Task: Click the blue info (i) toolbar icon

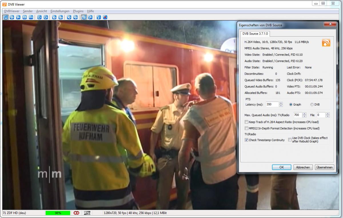Action: [x=99, y=17]
